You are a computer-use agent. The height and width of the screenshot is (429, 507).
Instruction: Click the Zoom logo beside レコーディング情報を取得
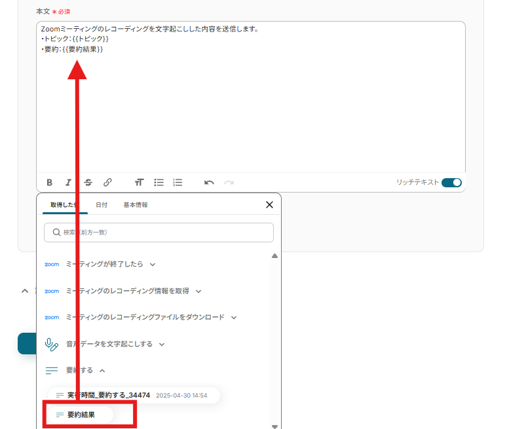tap(52, 291)
